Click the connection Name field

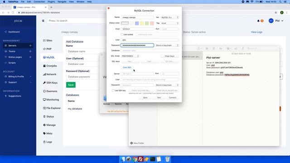tap(137, 17)
